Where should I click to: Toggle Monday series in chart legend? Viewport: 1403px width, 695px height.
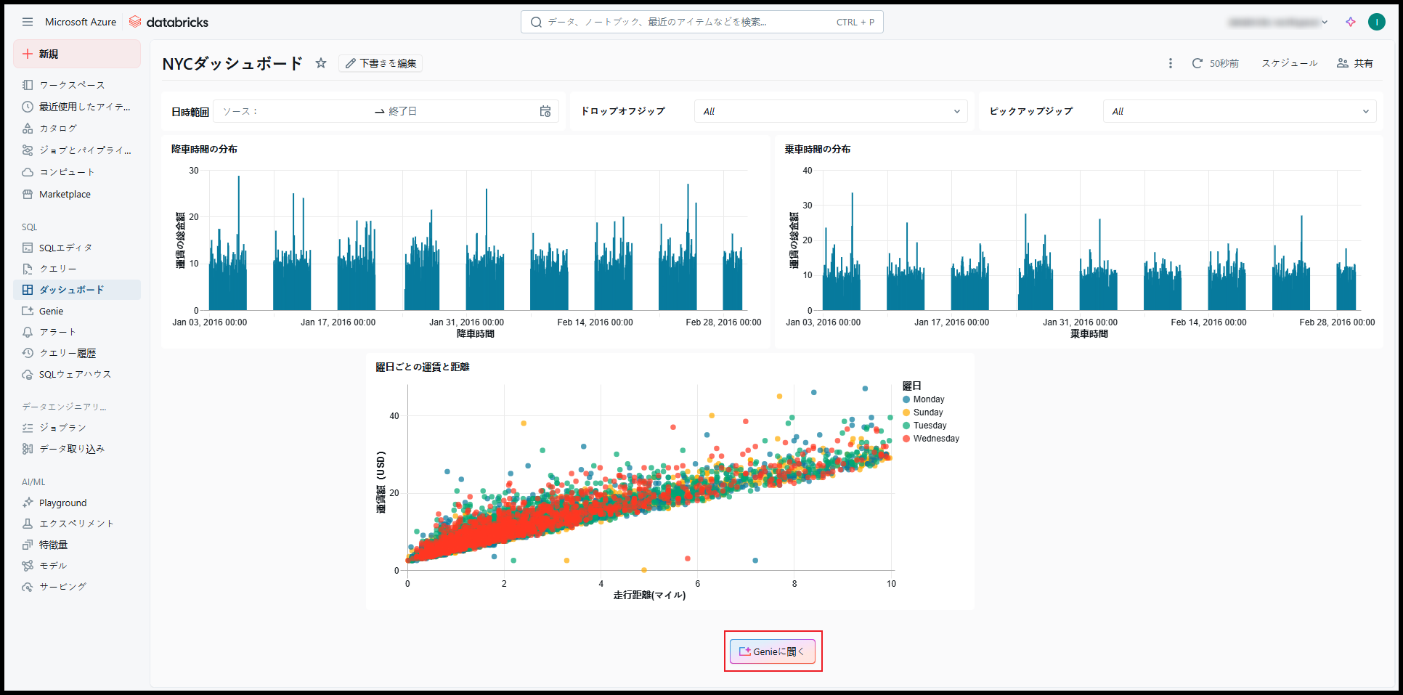pos(928,399)
